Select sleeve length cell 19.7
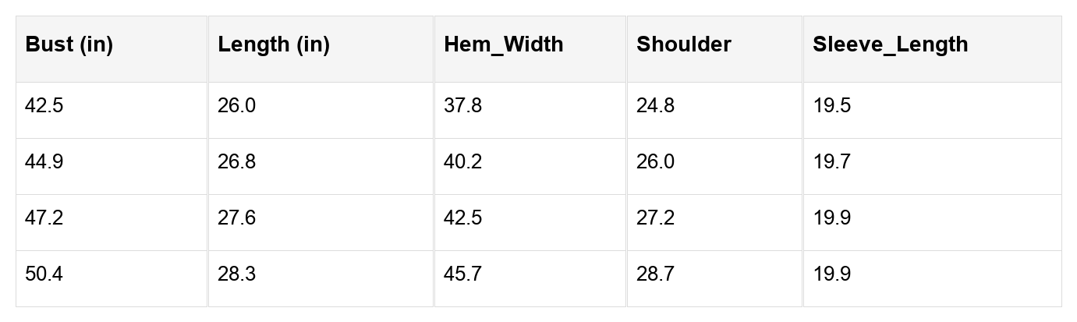The height and width of the screenshot is (322, 1077). [x=831, y=162]
